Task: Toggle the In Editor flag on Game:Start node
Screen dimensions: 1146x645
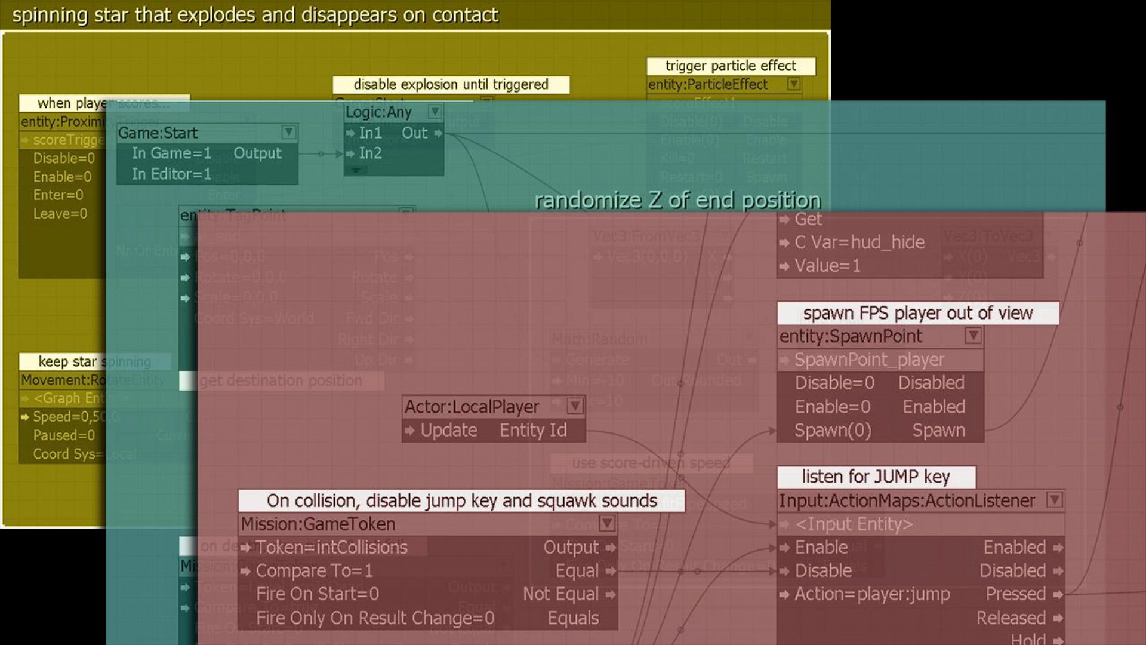Action: [x=172, y=174]
